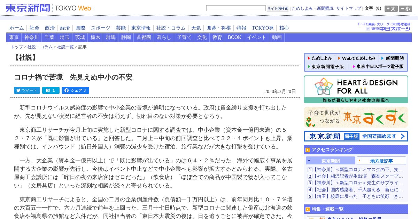
Task: Select 静岡 in regional bar
Action: tap(126, 38)
